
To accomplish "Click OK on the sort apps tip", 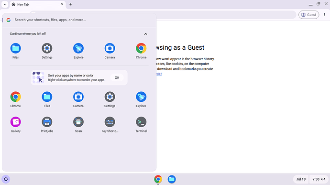I will tap(117, 77).
